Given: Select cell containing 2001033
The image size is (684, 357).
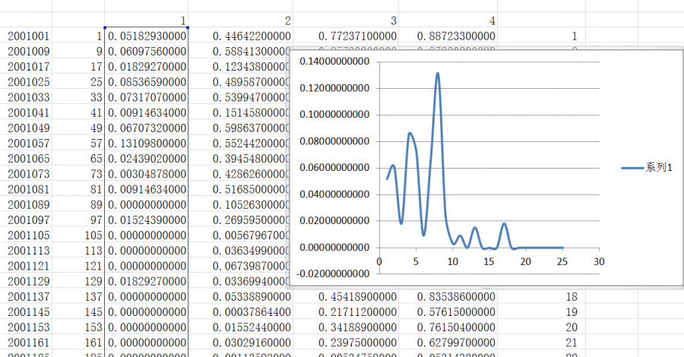Looking at the screenshot, I should (26, 97).
